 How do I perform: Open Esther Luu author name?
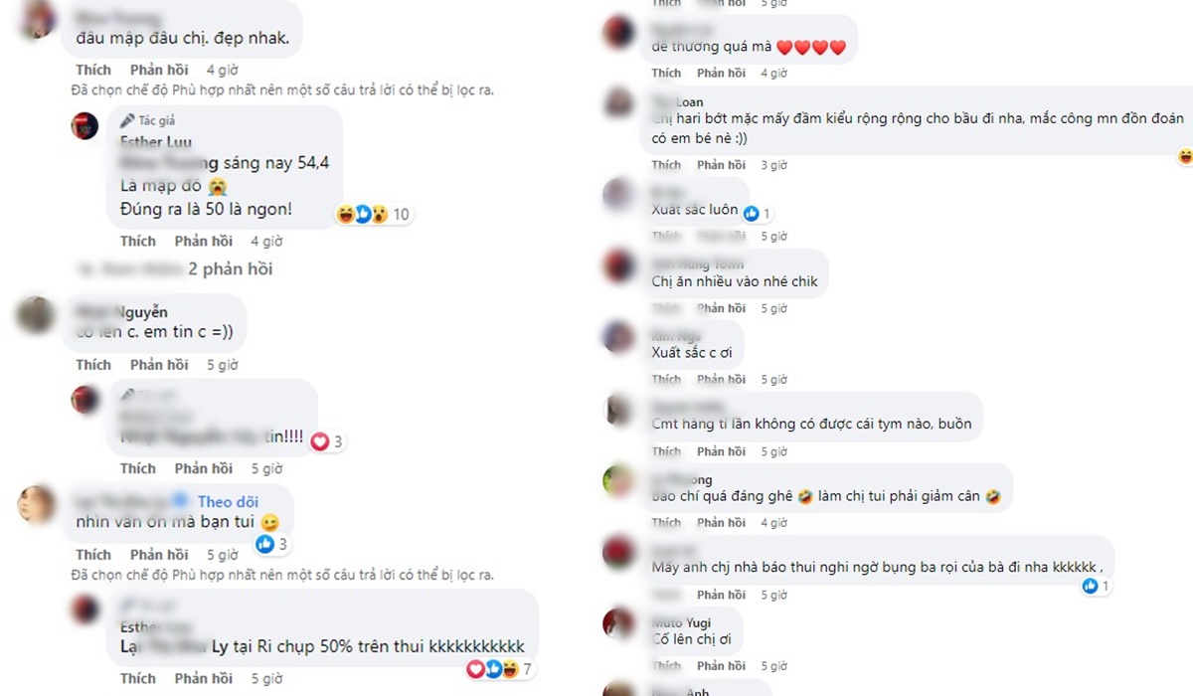tap(156, 141)
